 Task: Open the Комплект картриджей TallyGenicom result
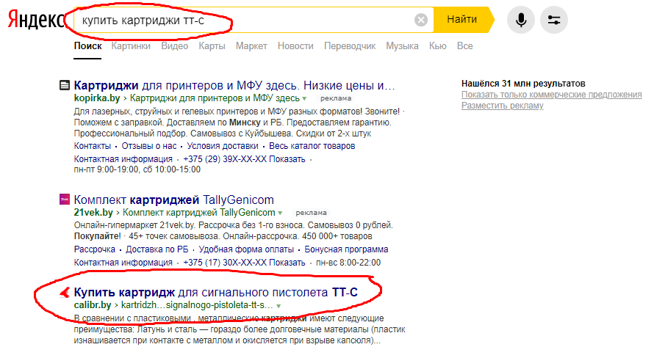(x=173, y=200)
